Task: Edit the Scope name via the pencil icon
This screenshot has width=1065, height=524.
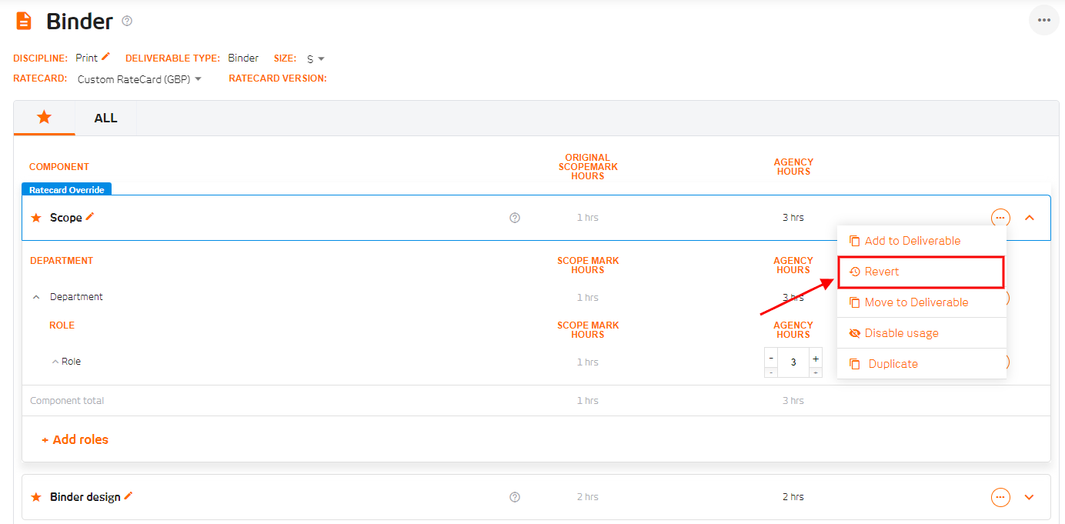Action: (90, 216)
